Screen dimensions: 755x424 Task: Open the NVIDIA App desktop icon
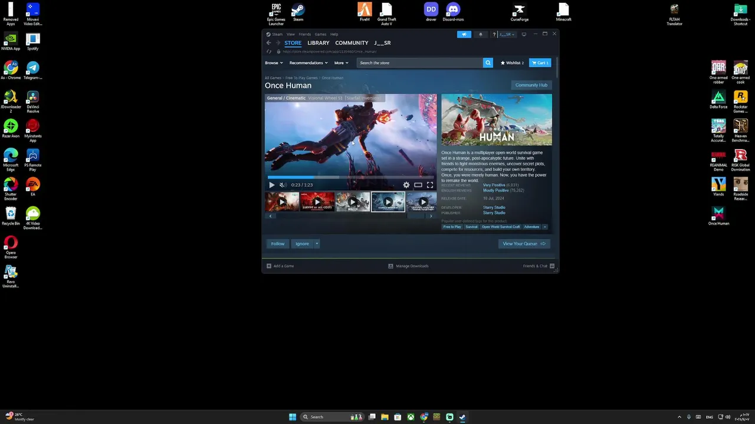point(11,42)
